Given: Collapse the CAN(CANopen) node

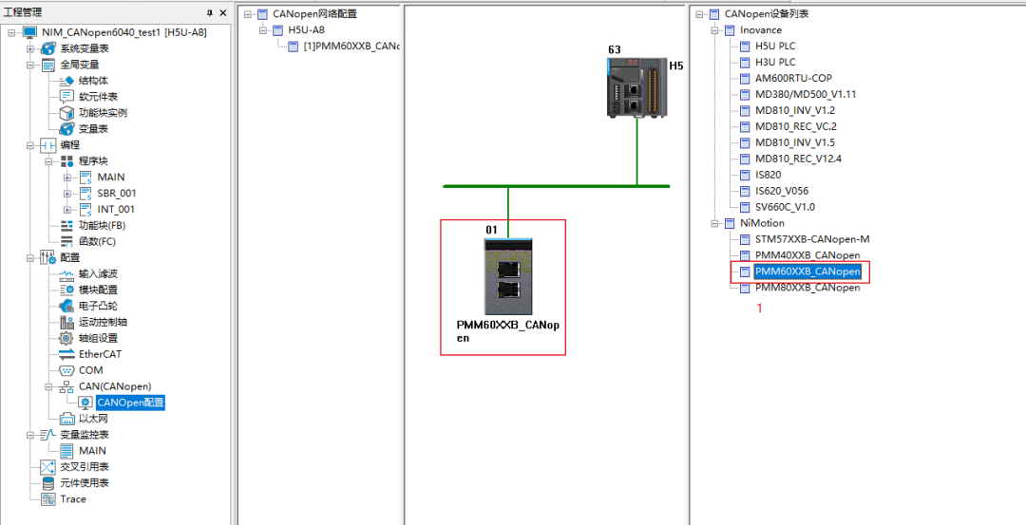Looking at the screenshot, I should point(49,386).
